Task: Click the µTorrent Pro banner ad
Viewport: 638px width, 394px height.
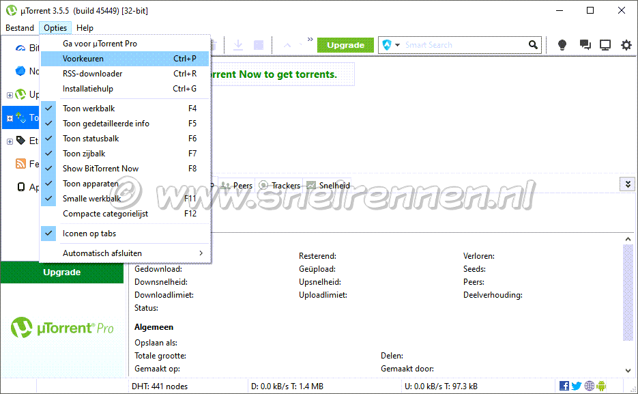Action: 62,328
